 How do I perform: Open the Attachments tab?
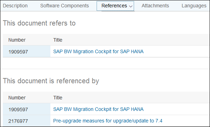155,6
